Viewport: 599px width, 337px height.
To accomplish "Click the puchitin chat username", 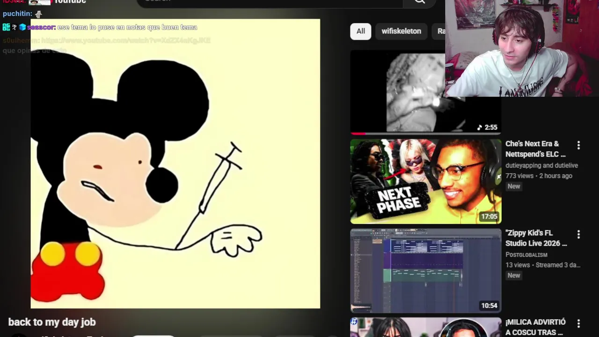I will pos(17,14).
